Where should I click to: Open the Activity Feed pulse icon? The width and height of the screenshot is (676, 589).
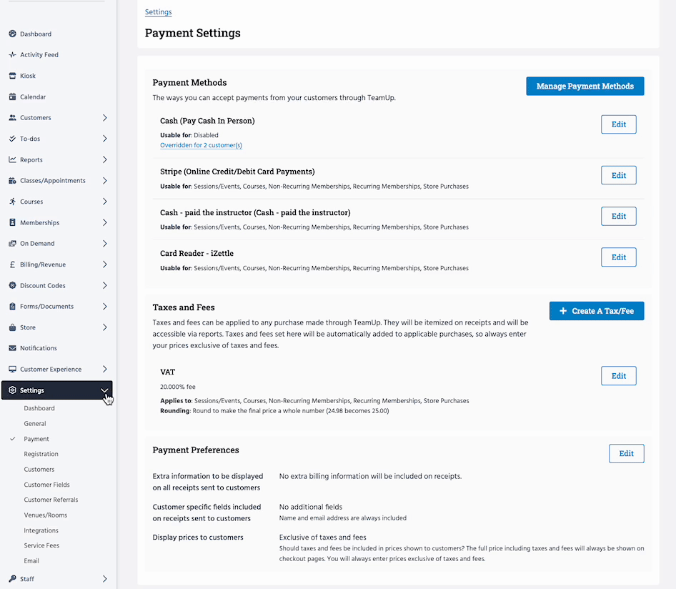(x=13, y=54)
